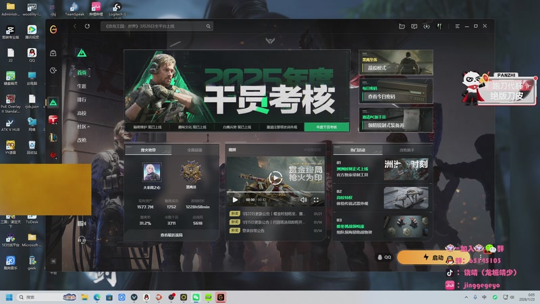
Task: Open activity 01 洲际时刻 thumbnail
Action: point(406,170)
